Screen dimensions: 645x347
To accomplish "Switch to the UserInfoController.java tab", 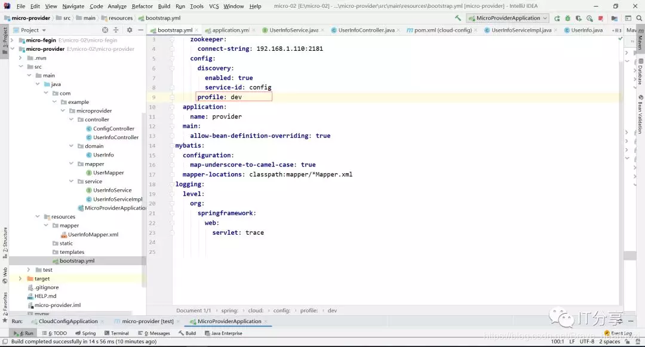I will [x=366, y=30].
